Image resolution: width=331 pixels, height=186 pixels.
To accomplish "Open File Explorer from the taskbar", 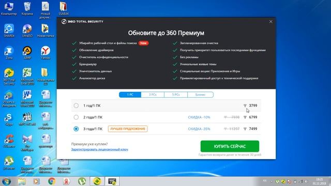I will point(22,181).
